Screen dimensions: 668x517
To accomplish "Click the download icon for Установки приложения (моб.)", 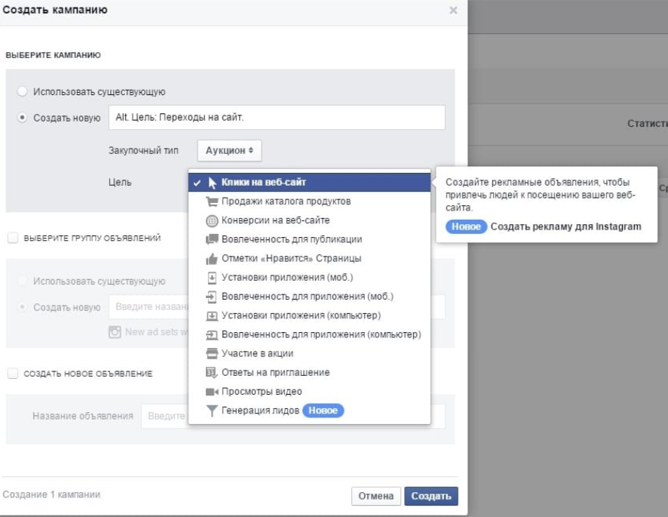I will pos(212,278).
